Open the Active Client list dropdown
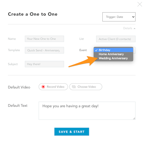143x146 pixels. pos(116,39)
